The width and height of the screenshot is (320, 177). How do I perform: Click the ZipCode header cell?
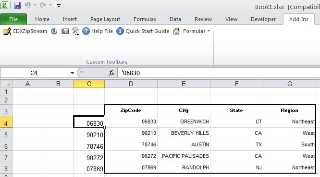(x=131, y=111)
